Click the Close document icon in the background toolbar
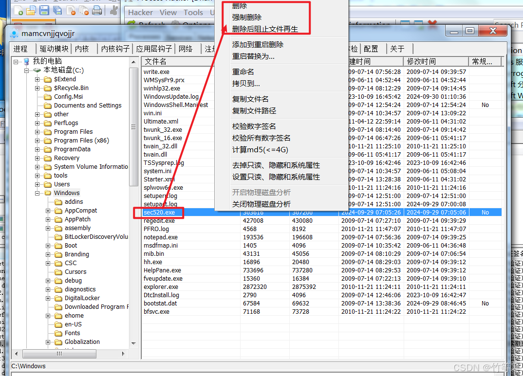Viewport: 523px width, 376px height. (x=71, y=11)
